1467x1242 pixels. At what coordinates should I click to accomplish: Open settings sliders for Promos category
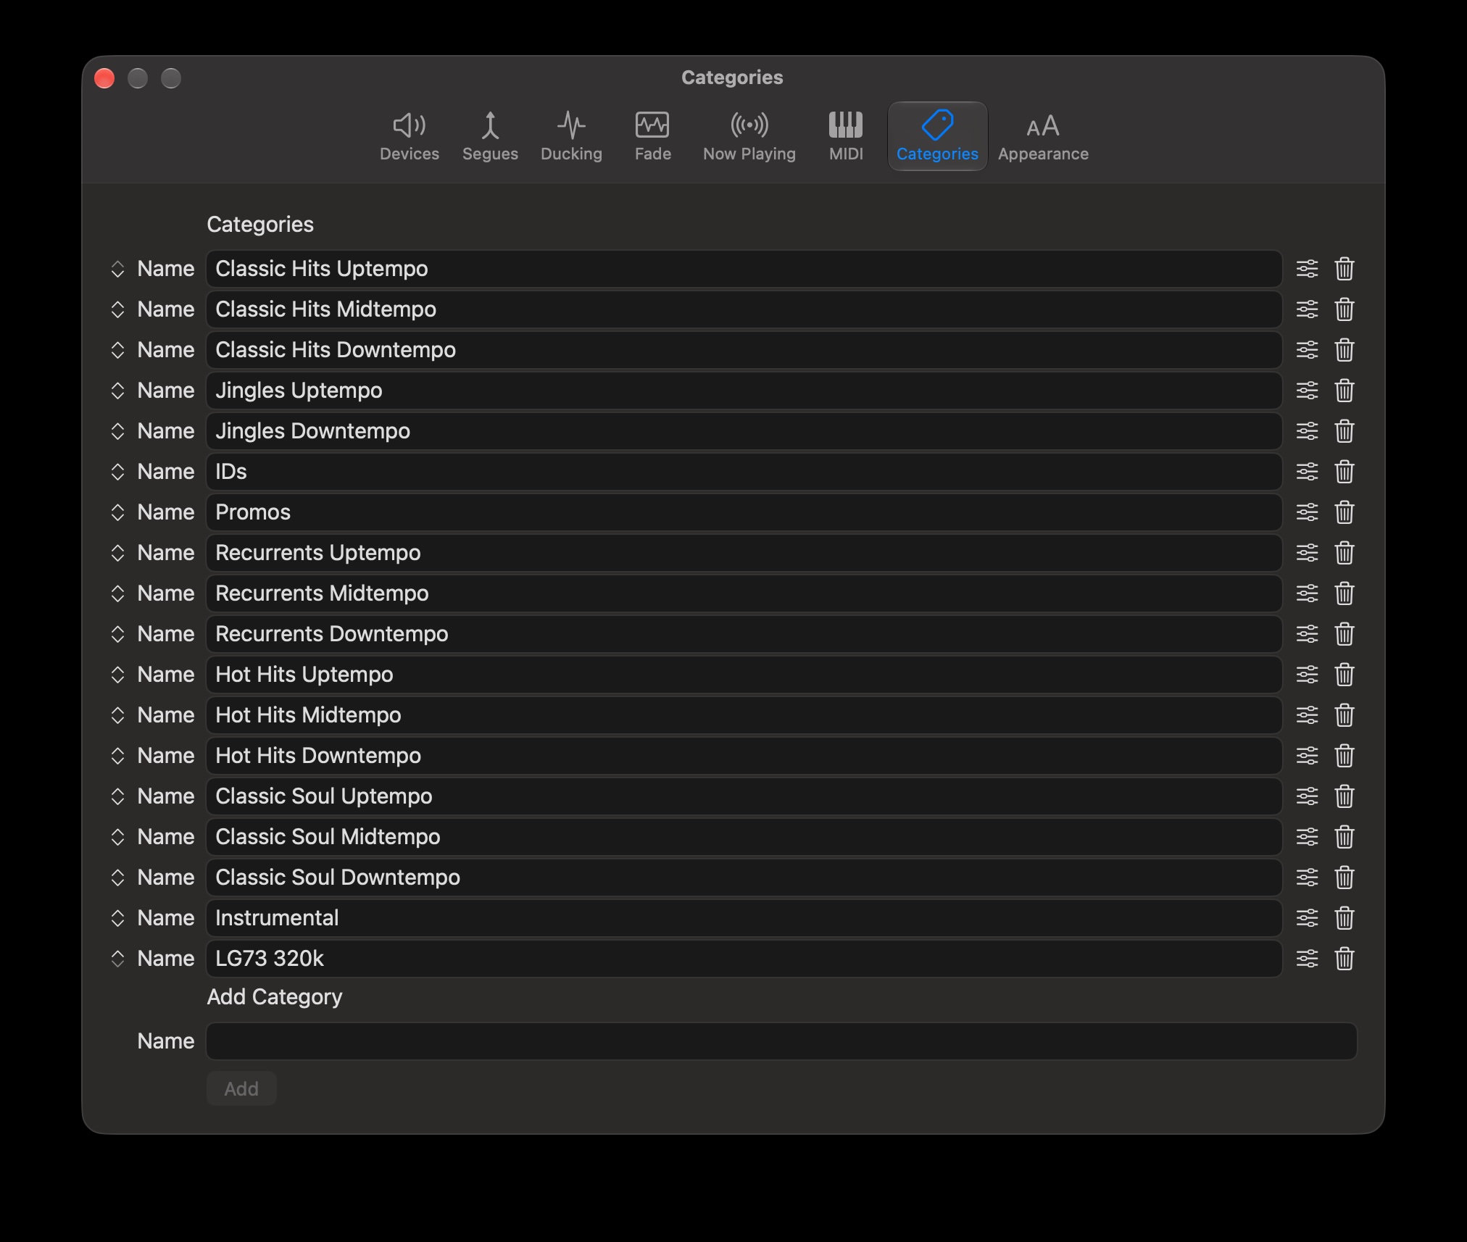[x=1307, y=512]
